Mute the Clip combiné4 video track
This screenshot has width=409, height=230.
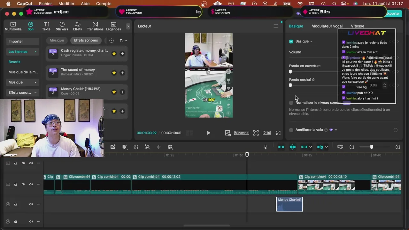pyautogui.click(x=31, y=184)
